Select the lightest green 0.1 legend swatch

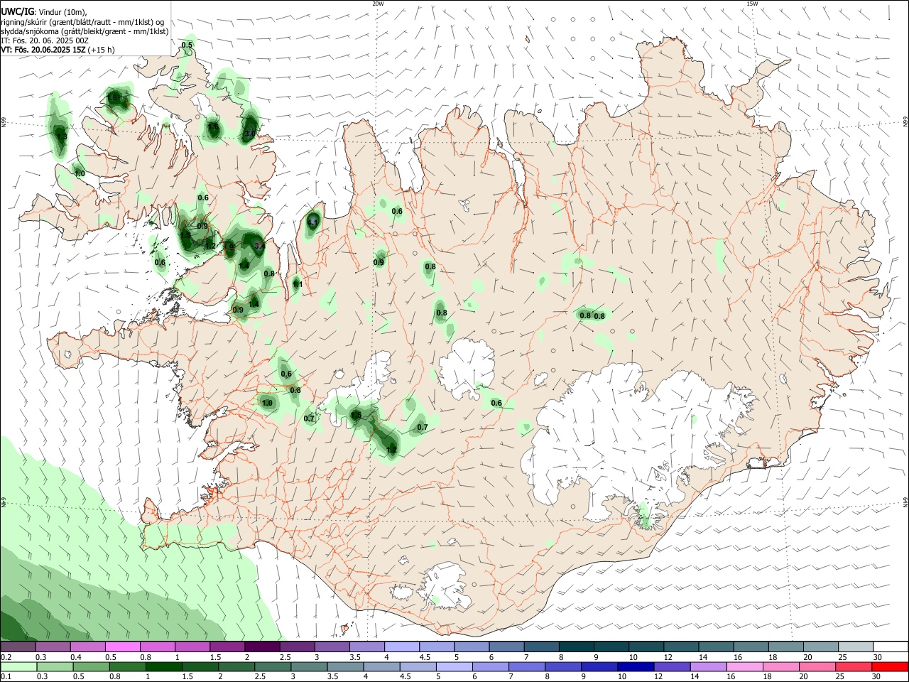pos(18,666)
